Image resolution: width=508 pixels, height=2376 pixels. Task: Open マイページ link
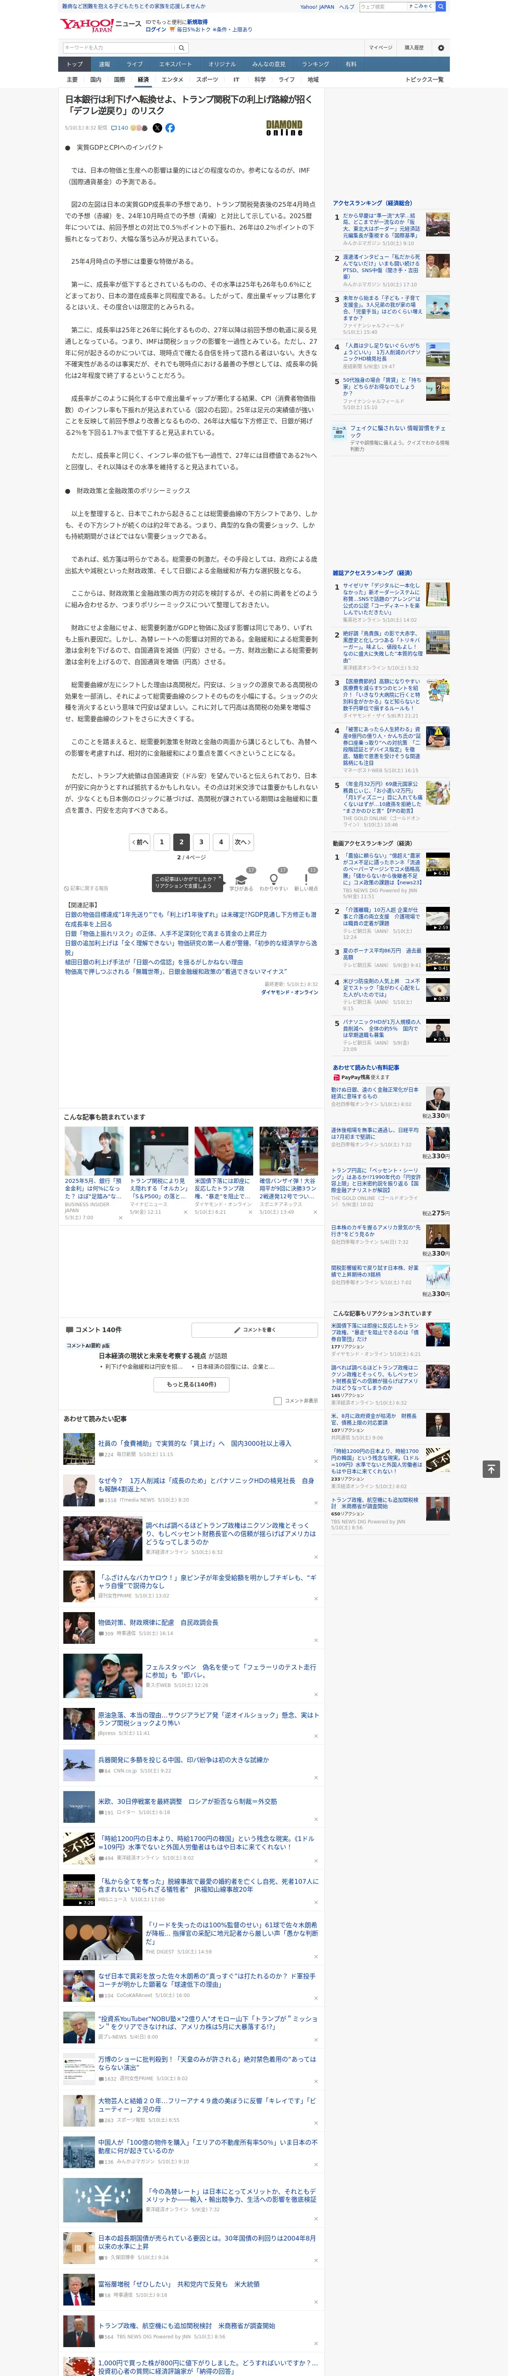coord(380,48)
